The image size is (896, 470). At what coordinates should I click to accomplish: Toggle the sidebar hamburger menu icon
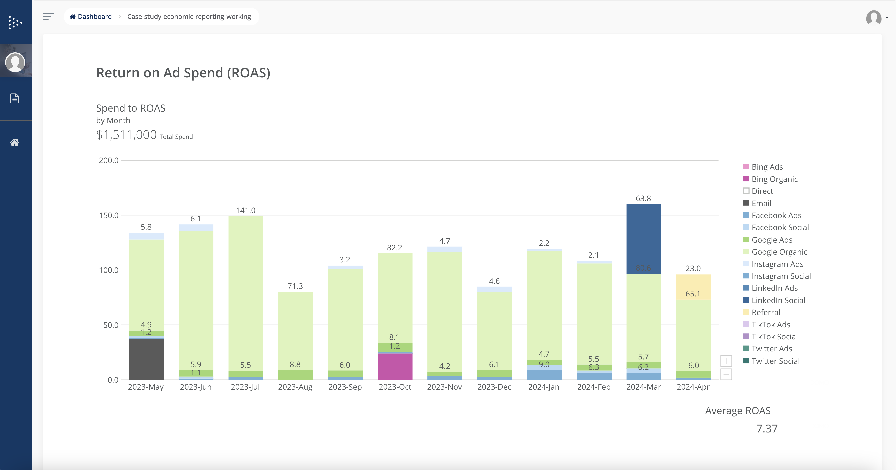[x=48, y=16]
